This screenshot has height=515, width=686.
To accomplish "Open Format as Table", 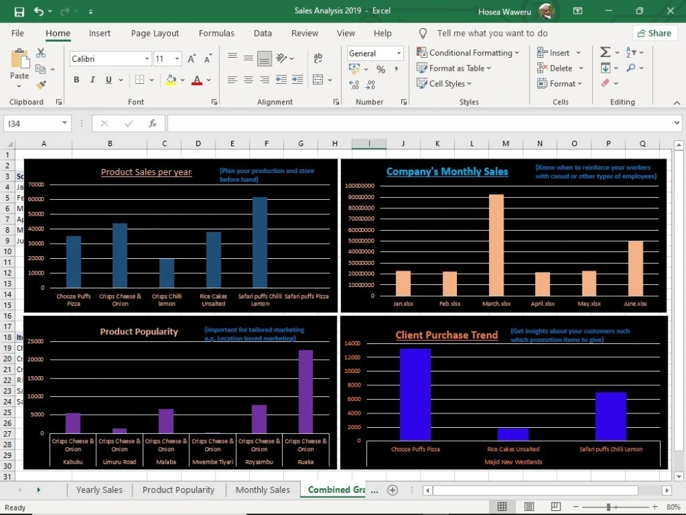I will [x=453, y=68].
